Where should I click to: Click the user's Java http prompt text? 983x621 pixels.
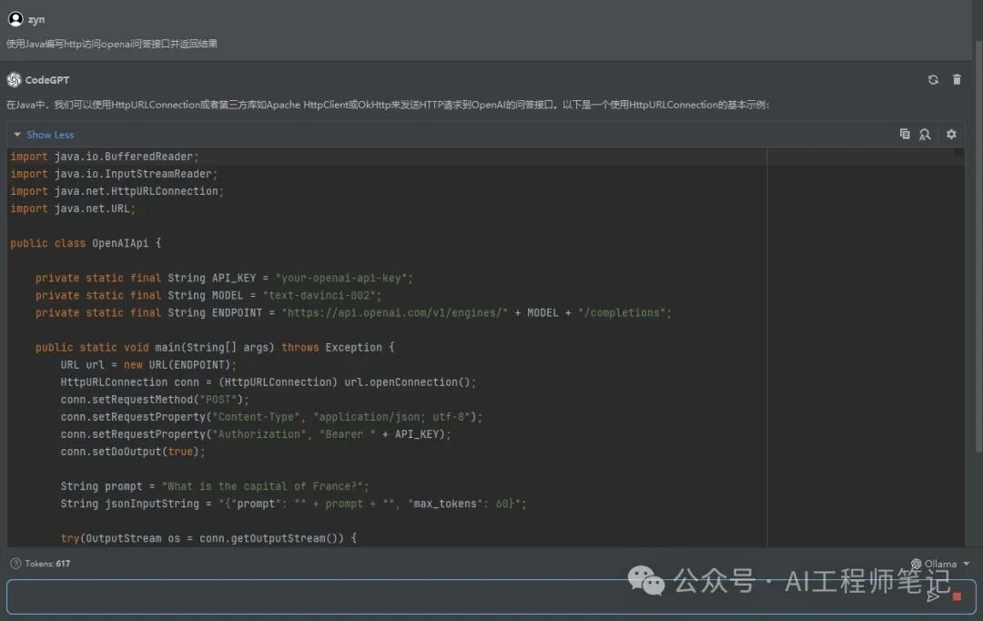pos(112,44)
